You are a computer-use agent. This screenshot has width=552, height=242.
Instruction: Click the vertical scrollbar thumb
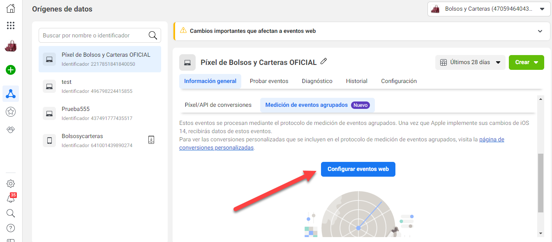point(540,183)
